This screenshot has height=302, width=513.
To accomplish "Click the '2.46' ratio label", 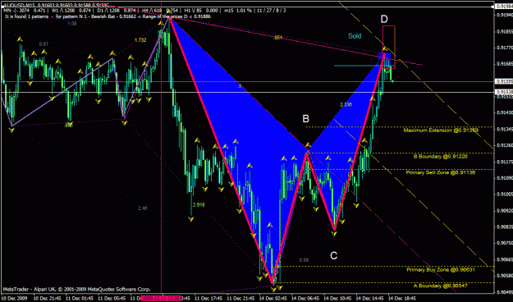I will tap(142, 208).
